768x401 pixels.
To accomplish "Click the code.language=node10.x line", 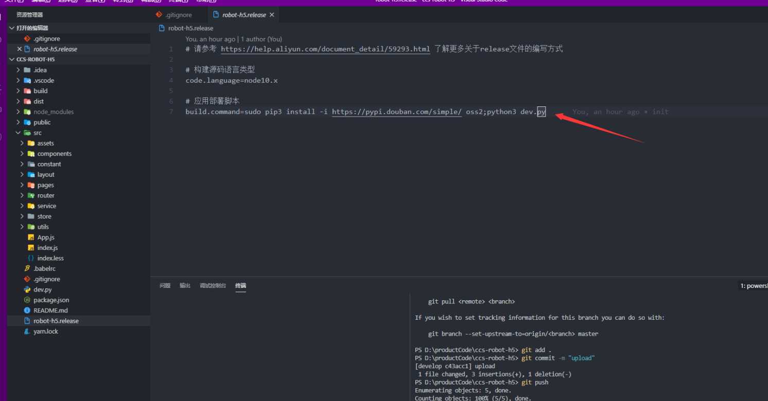I will (x=232, y=81).
